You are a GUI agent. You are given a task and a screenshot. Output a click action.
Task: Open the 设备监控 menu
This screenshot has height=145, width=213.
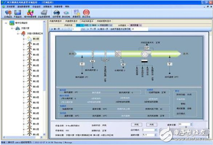[37, 6]
